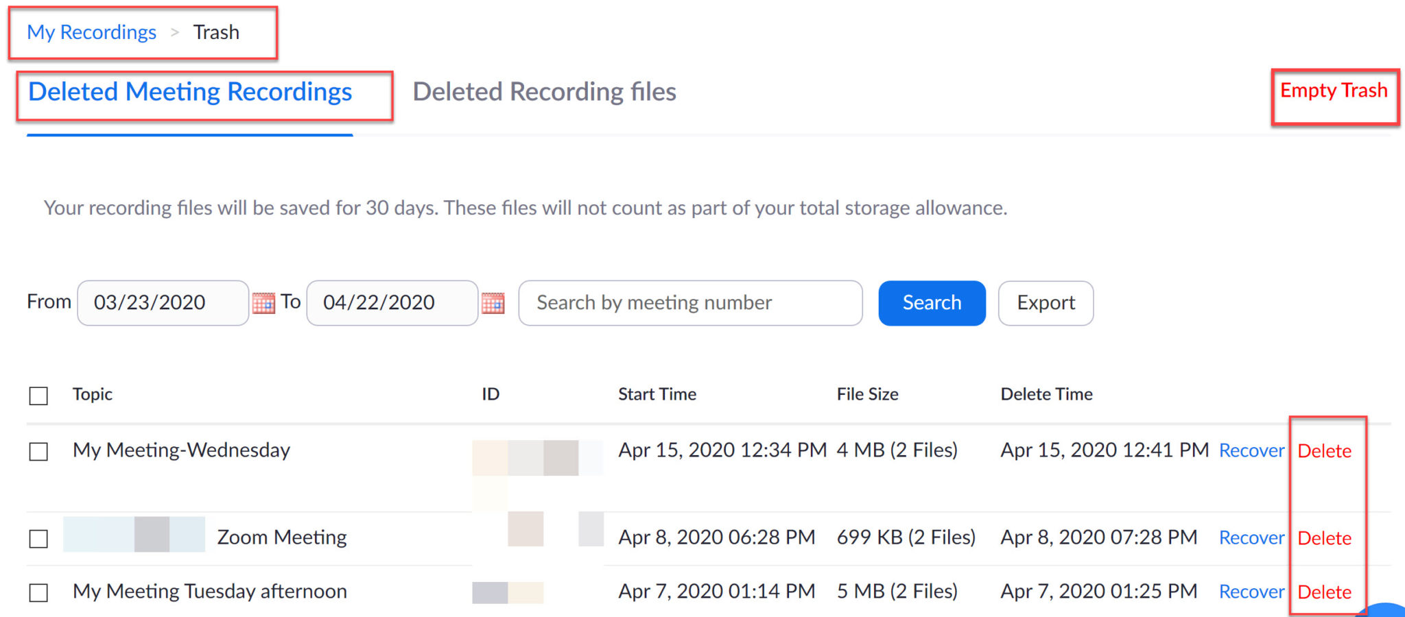Select the Deleted Meeting Recordings tab
This screenshot has height=617, width=1405.
[x=190, y=91]
